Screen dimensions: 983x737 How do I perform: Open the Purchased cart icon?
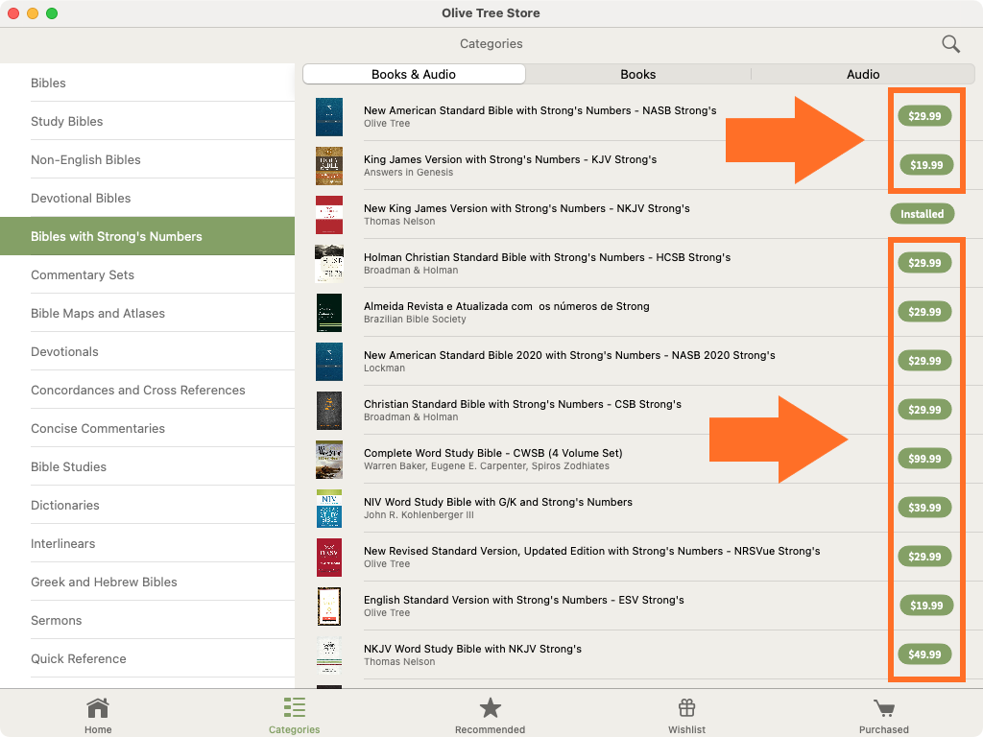click(x=883, y=708)
